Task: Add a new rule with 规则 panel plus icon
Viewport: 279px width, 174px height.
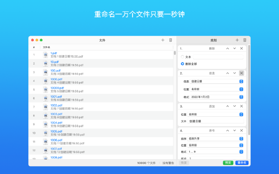Action: (237, 40)
